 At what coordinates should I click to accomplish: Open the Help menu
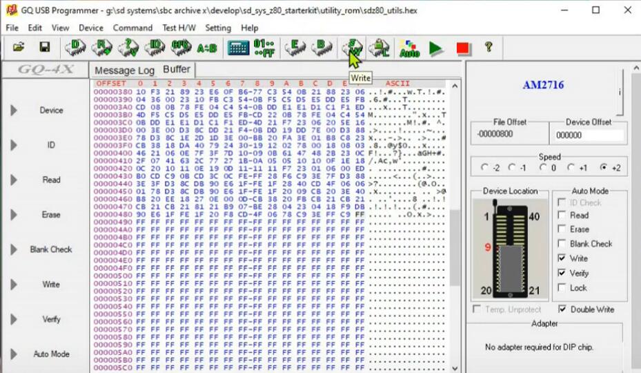pos(249,28)
